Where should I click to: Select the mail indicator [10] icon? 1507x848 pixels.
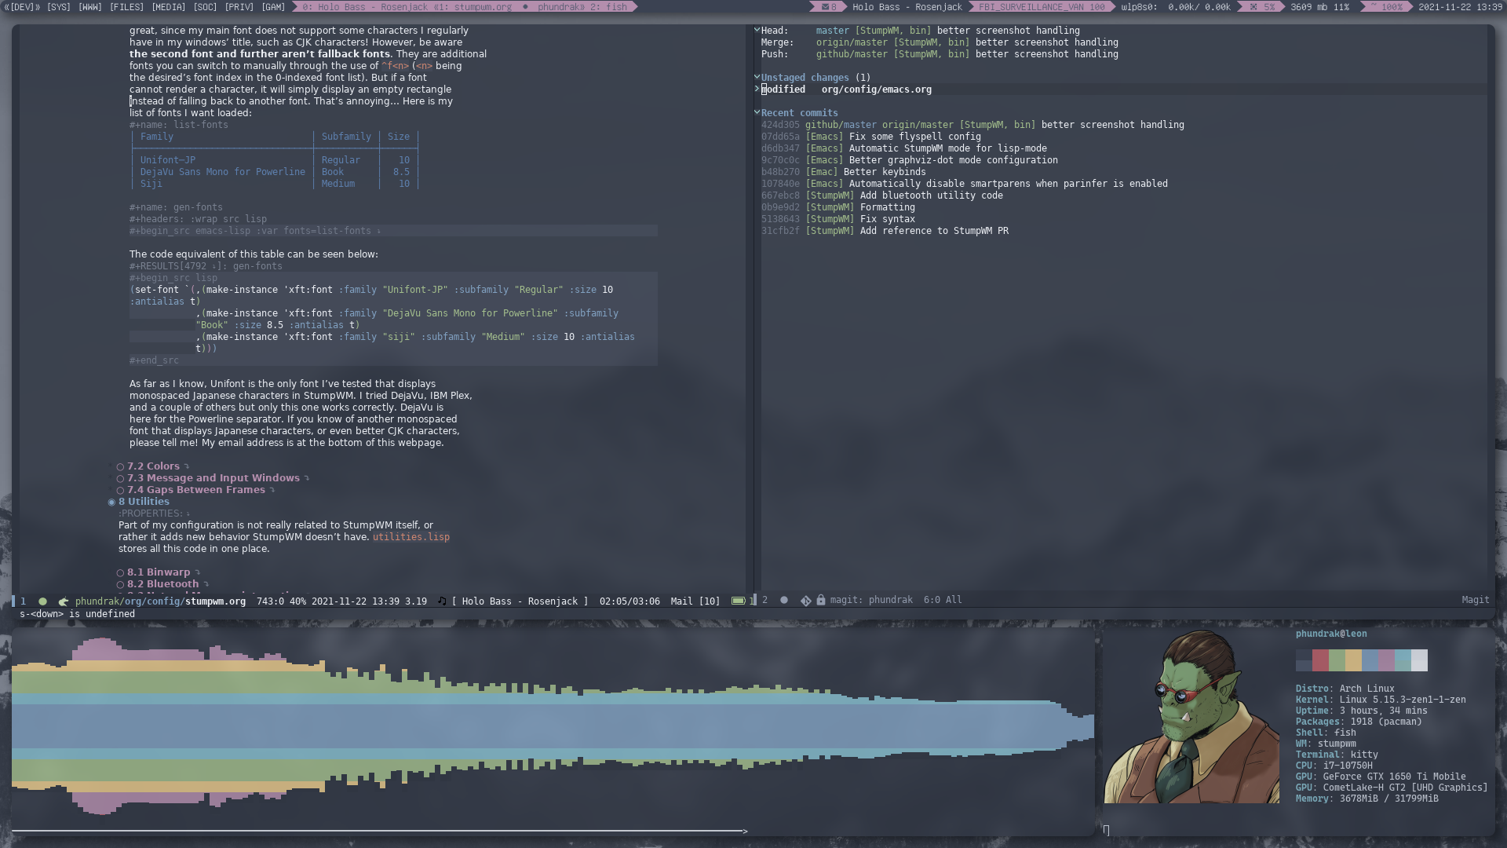tap(695, 601)
